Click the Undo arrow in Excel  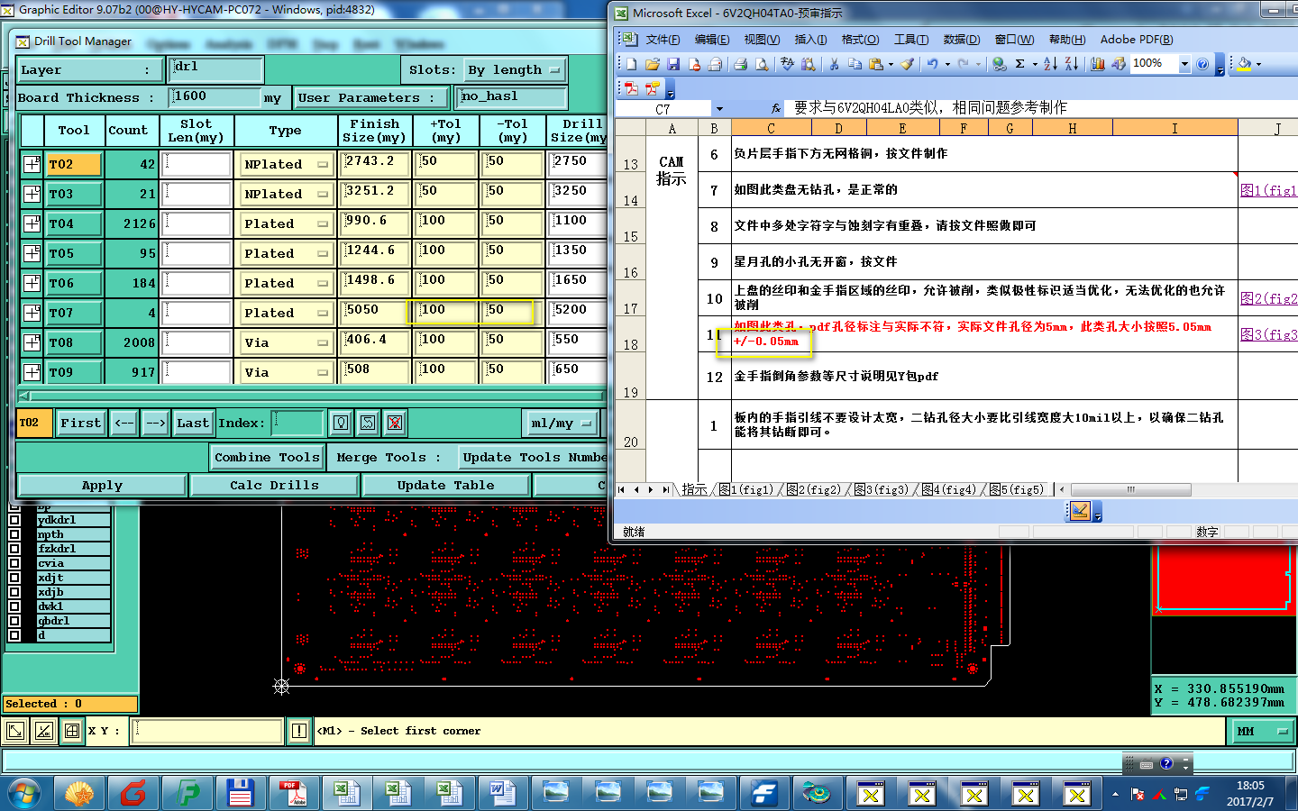(x=932, y=64)
